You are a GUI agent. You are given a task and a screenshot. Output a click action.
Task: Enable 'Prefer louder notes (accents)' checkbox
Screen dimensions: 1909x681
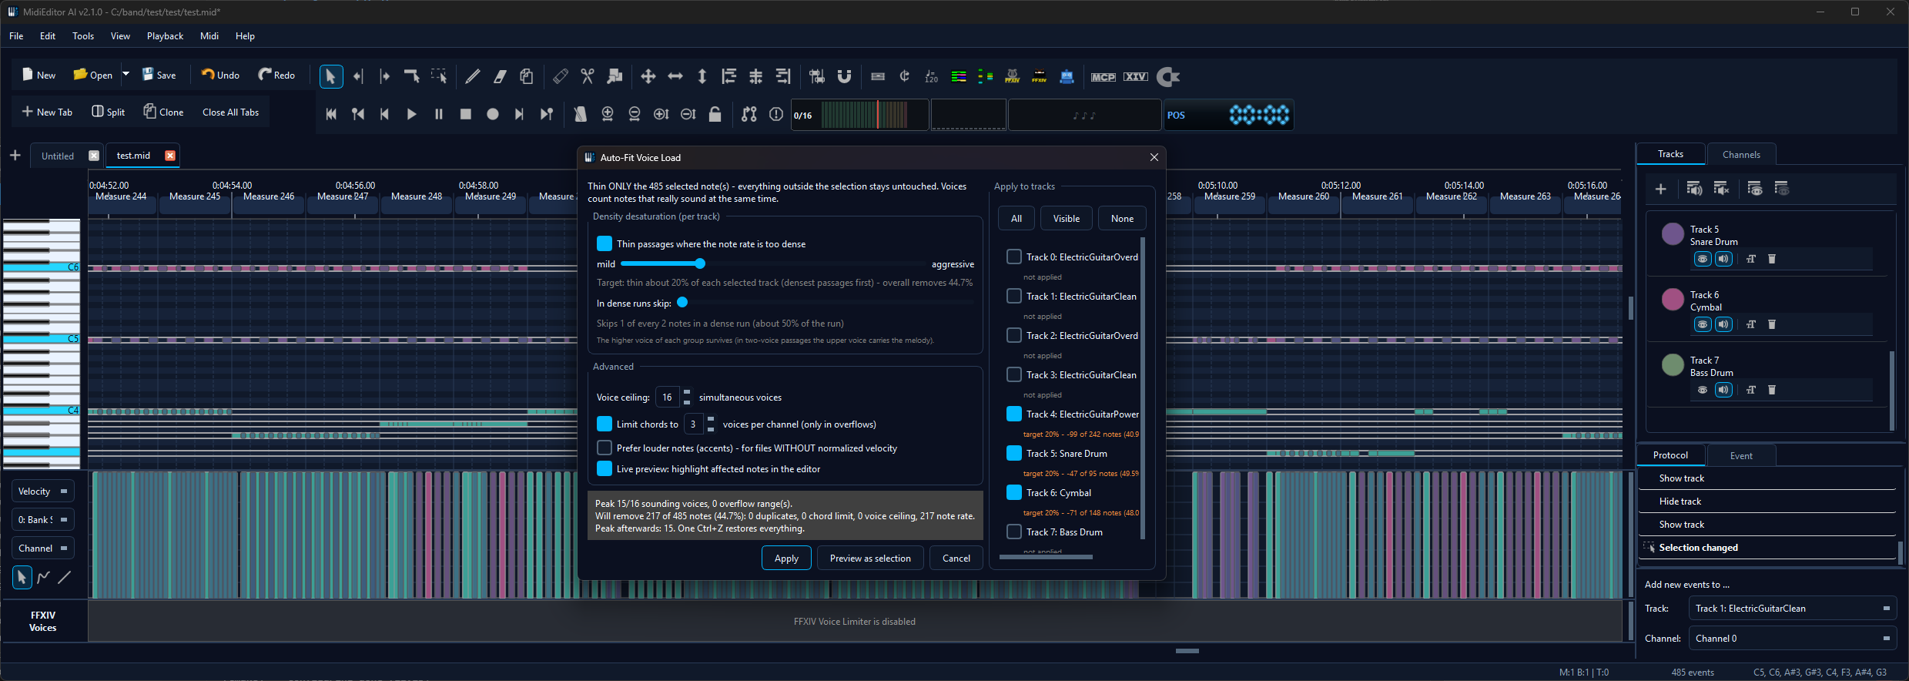point(605,448)
